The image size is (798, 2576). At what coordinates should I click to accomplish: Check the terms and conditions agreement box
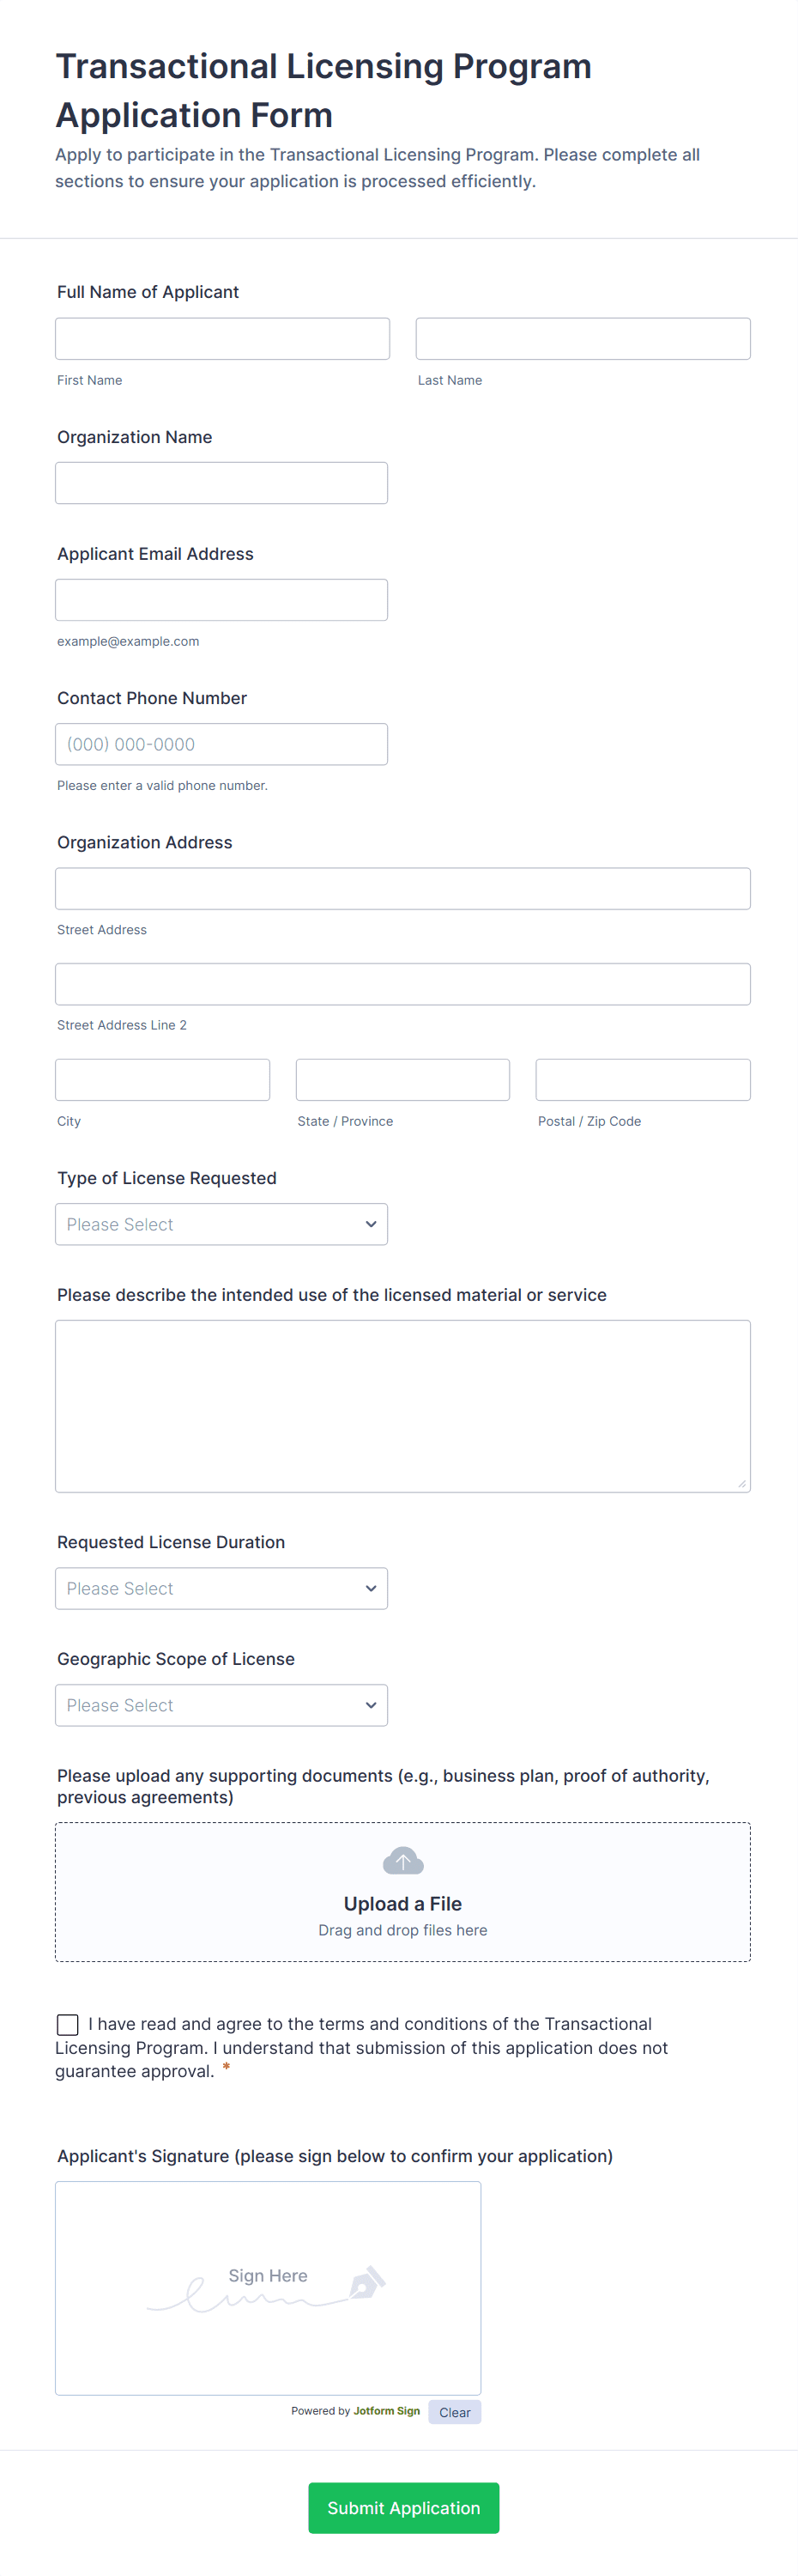click(x=68, y=2024)
